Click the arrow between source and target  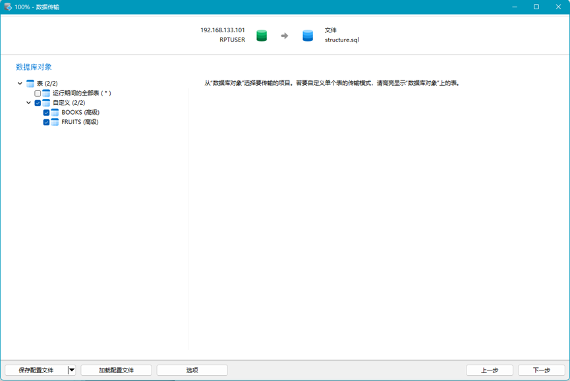(x=285, y=36)
